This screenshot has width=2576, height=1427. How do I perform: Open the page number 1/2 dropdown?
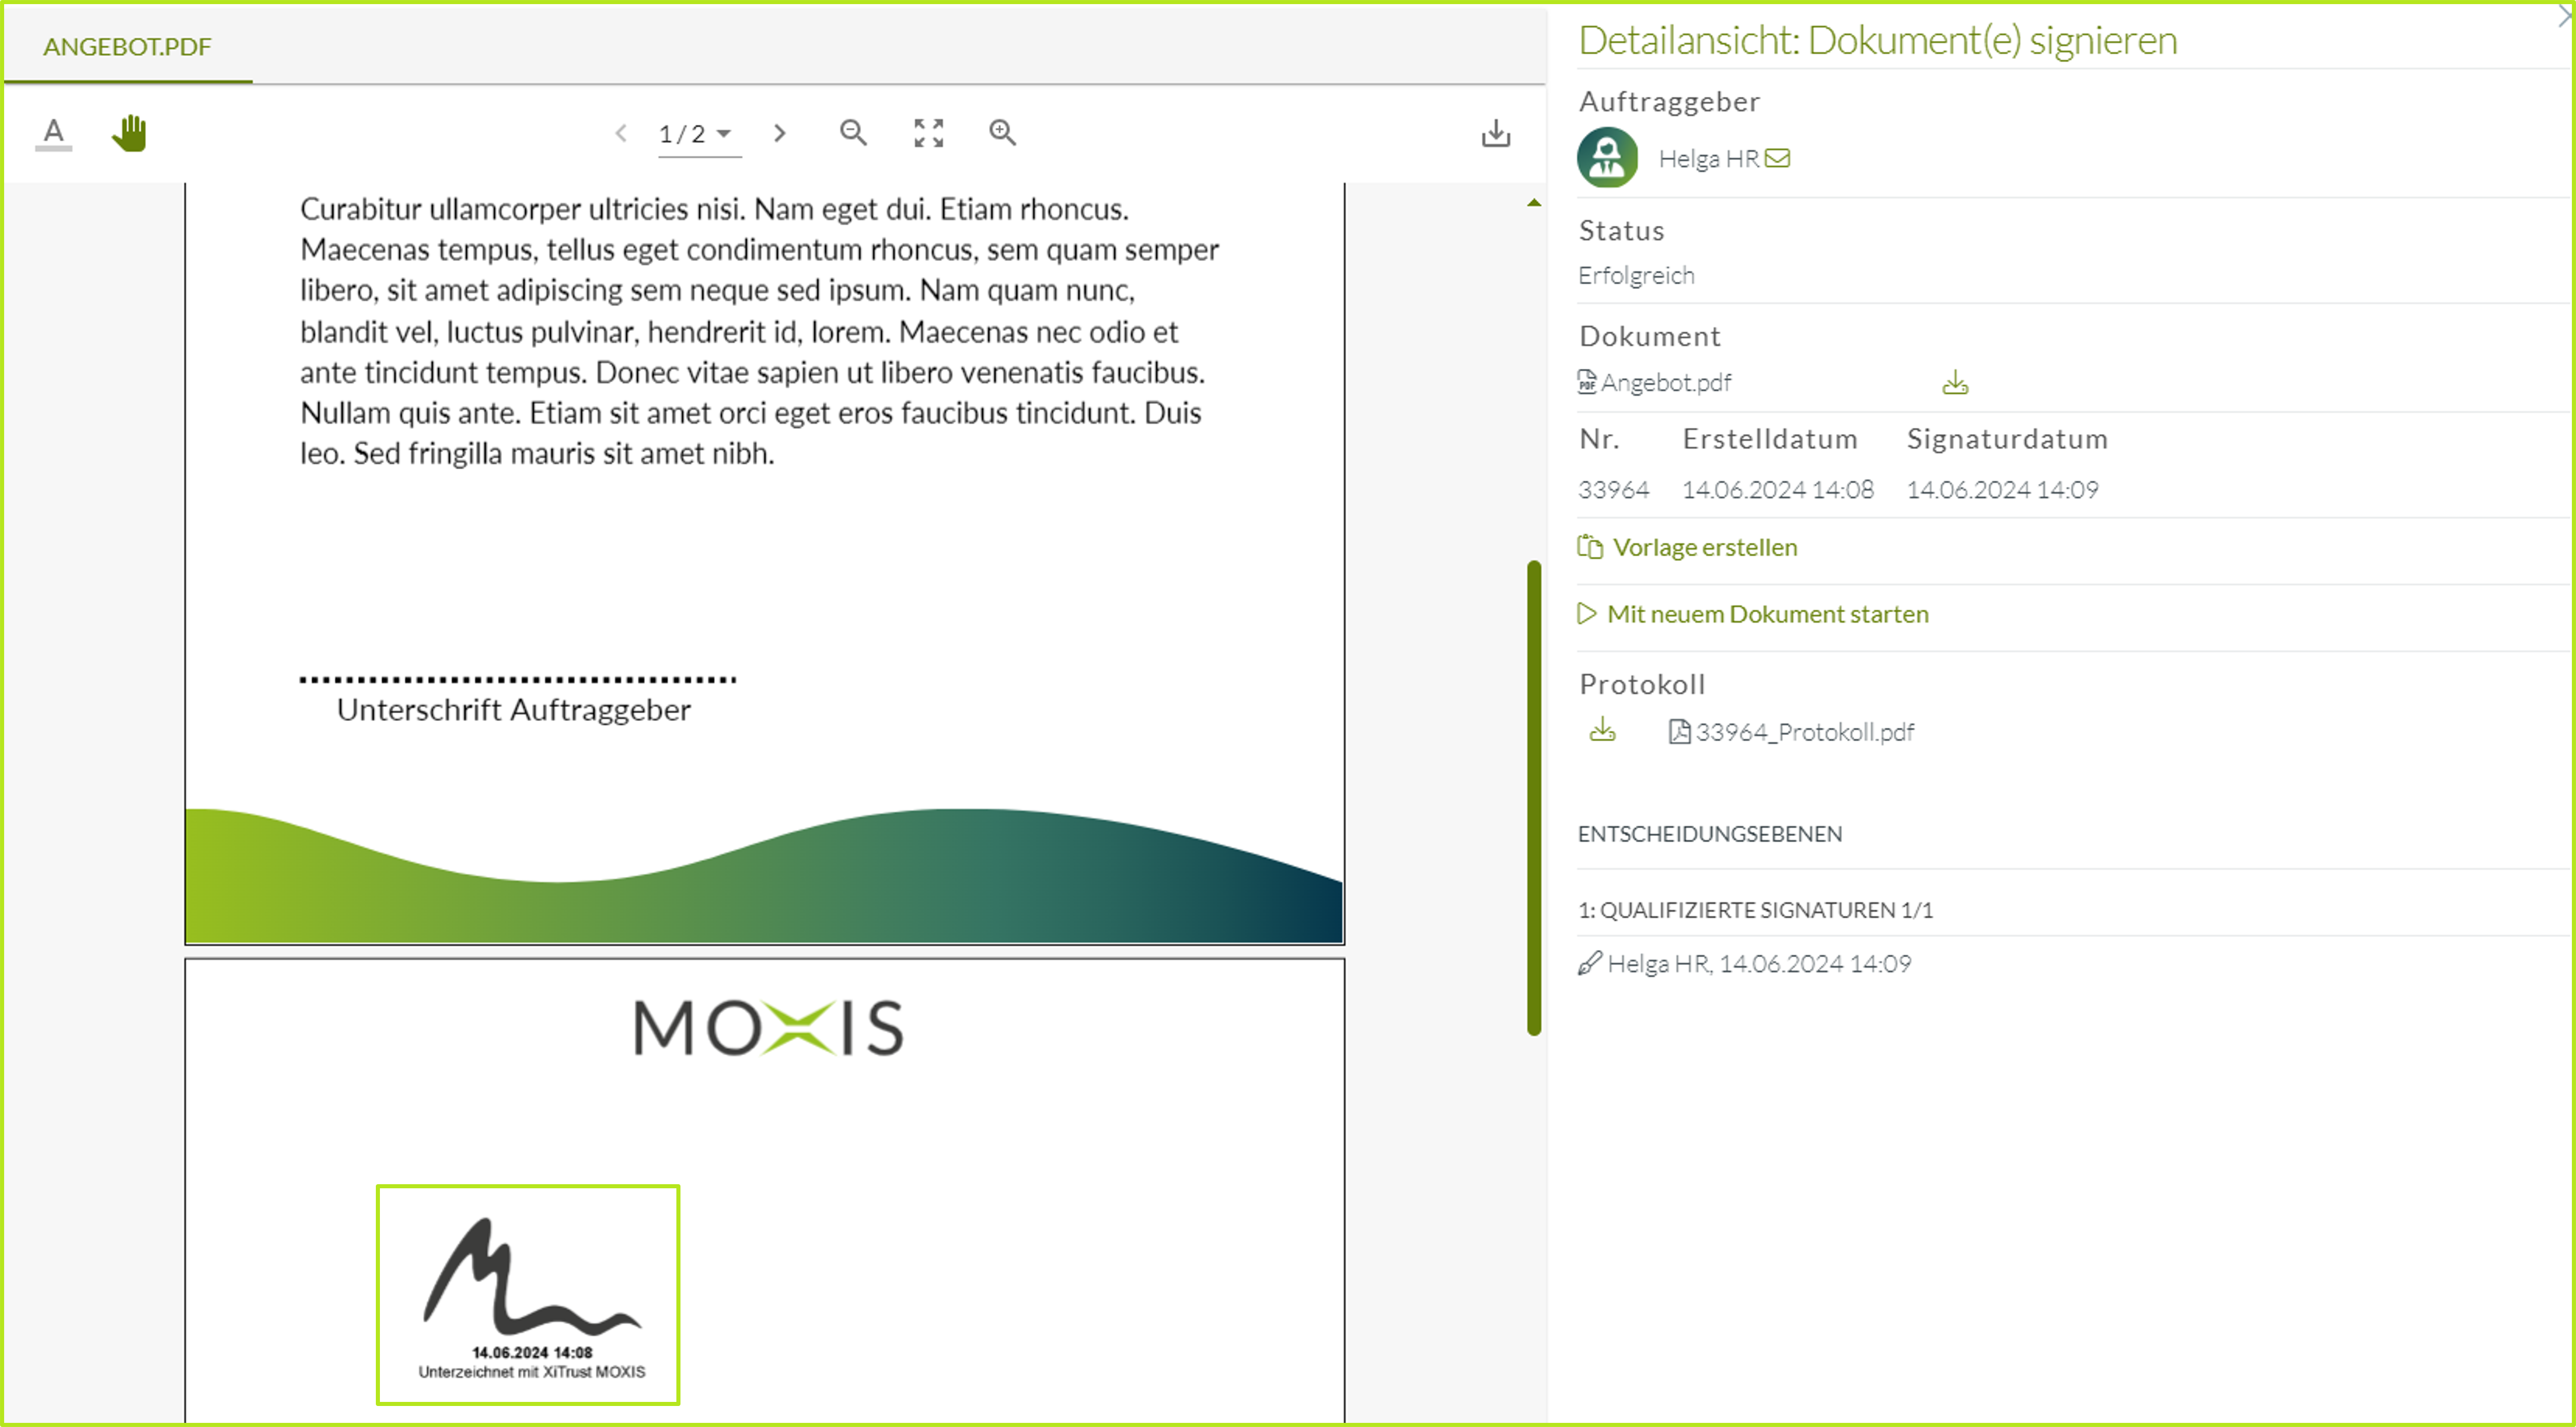coord(697,134)
